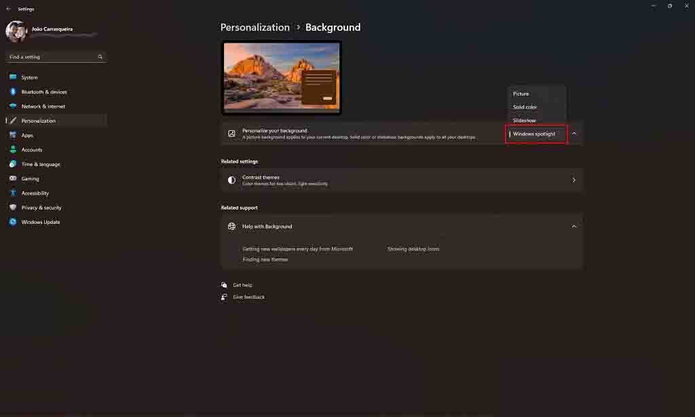
Task: Click the Background title in breadcrumb
Action: (333, 27)
